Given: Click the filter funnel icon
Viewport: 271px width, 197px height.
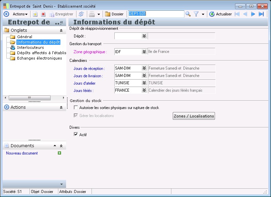Looking at the screenshot, I should coord(196,14).
